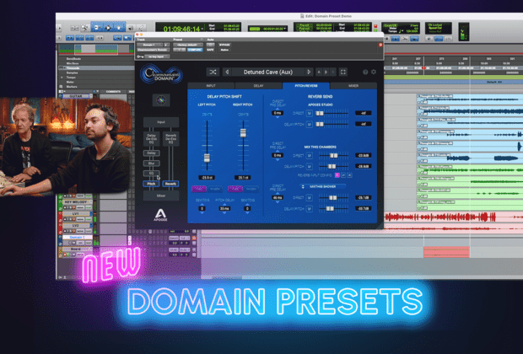The height and width of the screenshot is (354, 523).
Task: Switch to the INPUT tab
Action: 211,86
